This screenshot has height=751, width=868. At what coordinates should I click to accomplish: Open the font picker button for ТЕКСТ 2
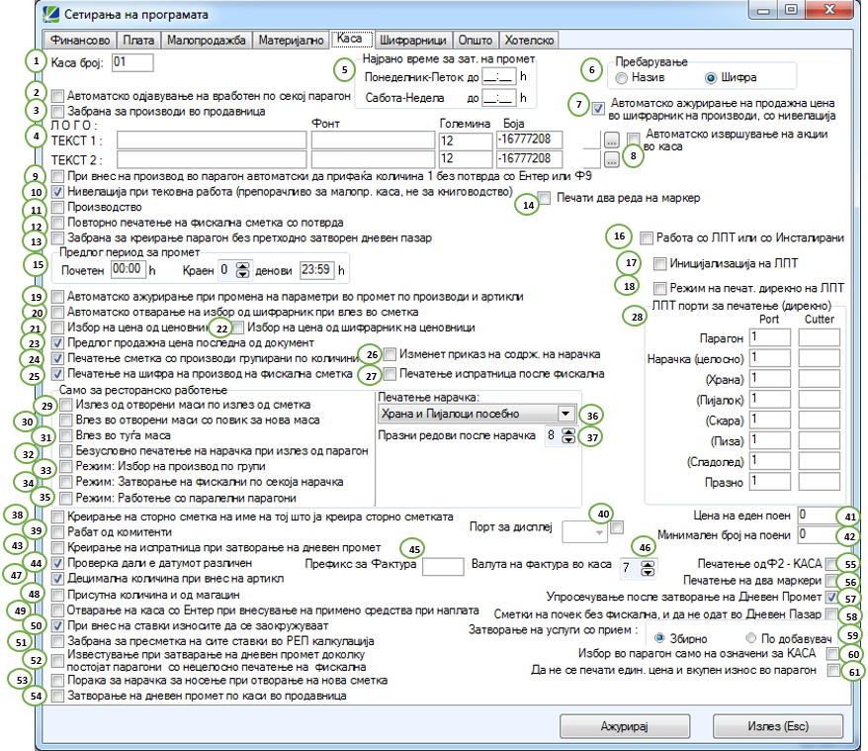611,160
